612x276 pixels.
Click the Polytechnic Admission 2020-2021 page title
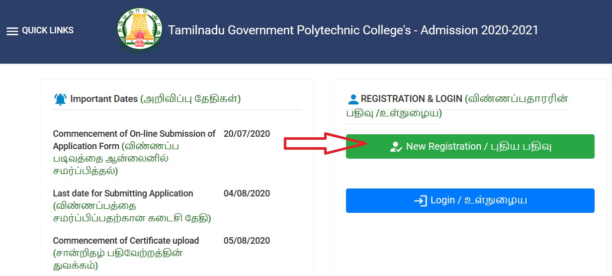pos(353,30)
